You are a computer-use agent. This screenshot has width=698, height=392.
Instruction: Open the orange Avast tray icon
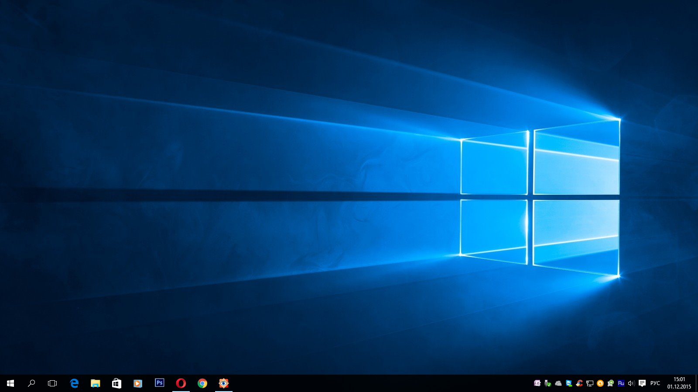(x=600, y=383)
